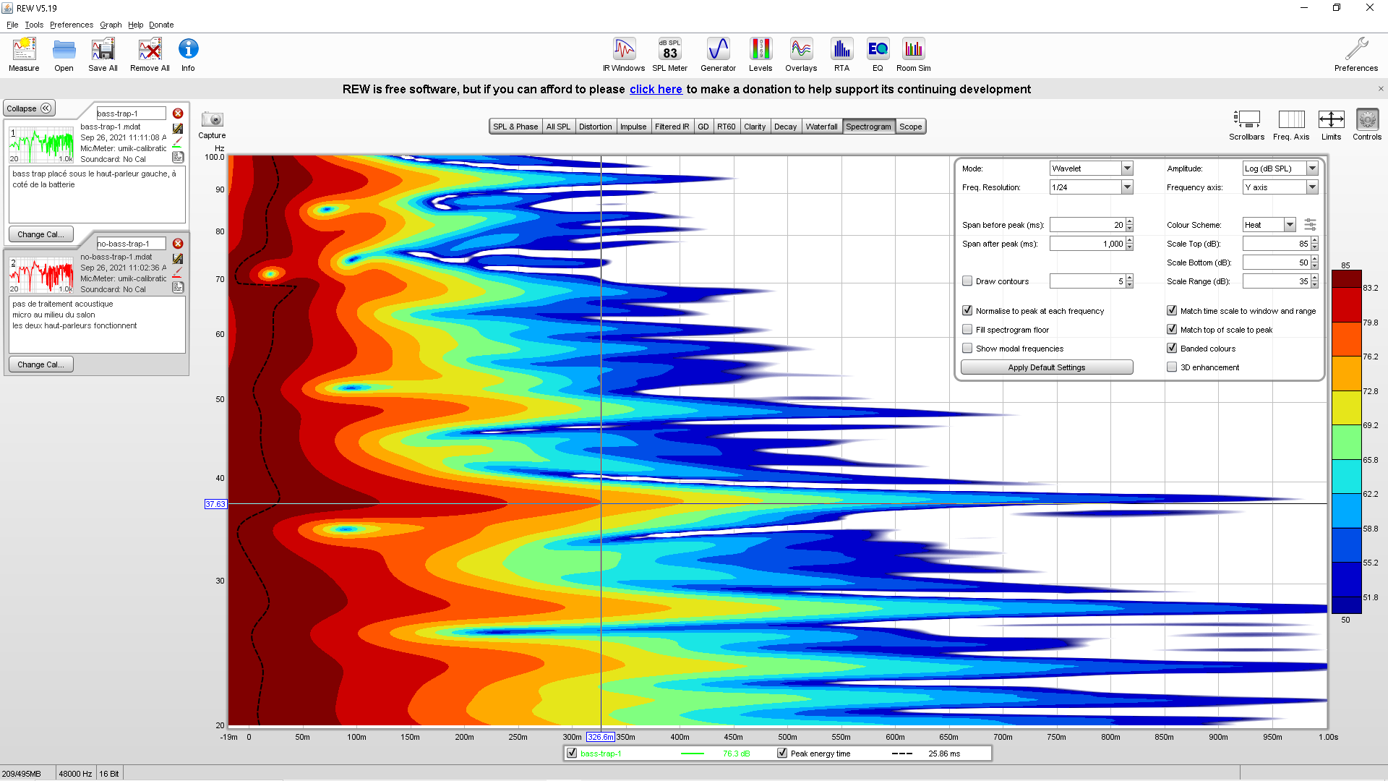Image resolution: width=1388 pixels, height=781 pixels.
Task: Remove the bass-trap-1 measurement
Action: [x=178, y=114]
